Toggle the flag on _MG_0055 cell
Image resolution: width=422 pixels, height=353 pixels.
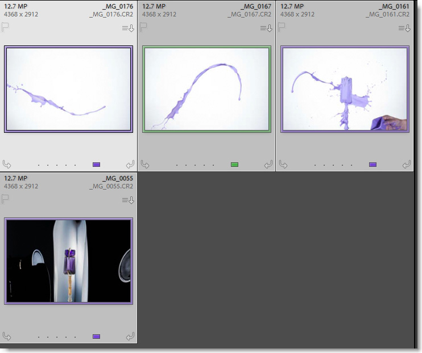click(x=5, y=199)
